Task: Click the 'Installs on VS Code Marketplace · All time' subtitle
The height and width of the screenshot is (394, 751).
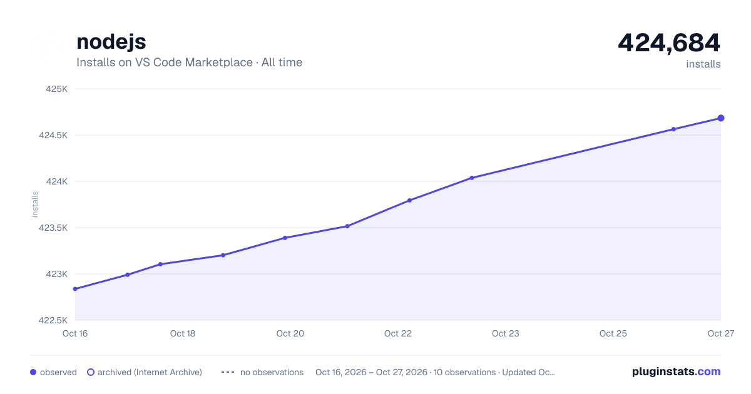Action: (189, 63)
